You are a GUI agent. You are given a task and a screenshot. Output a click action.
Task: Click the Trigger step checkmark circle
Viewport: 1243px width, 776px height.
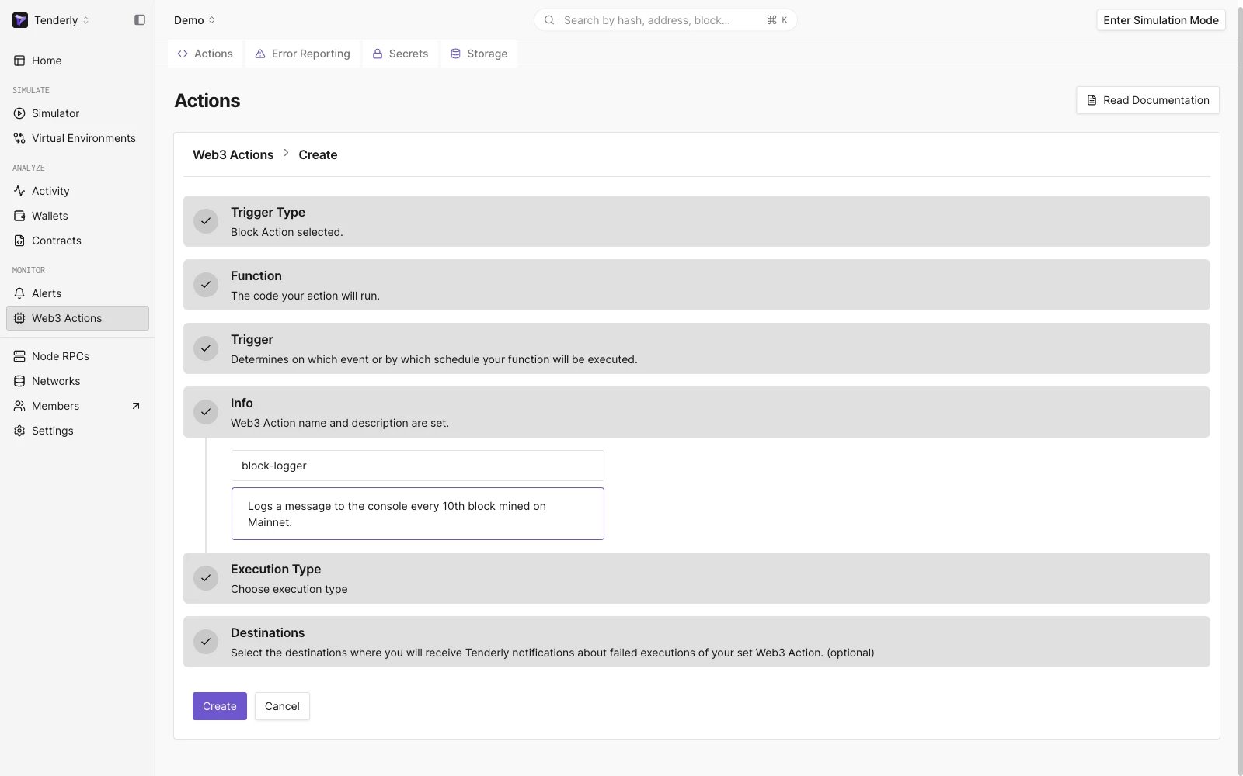[x=206, y=348]
